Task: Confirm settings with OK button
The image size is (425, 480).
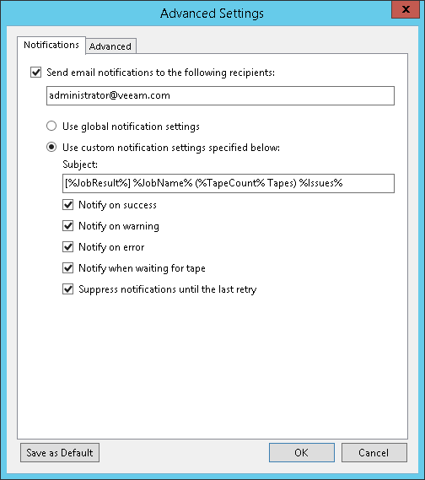Action: pos(302,452)
